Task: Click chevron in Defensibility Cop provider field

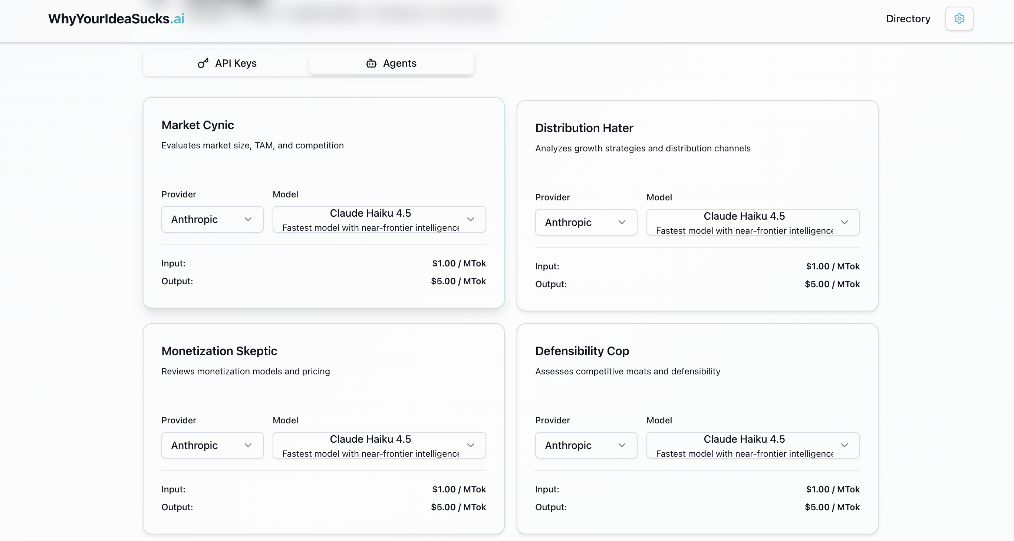Action: pyautogui.click(x=622, y=445)
